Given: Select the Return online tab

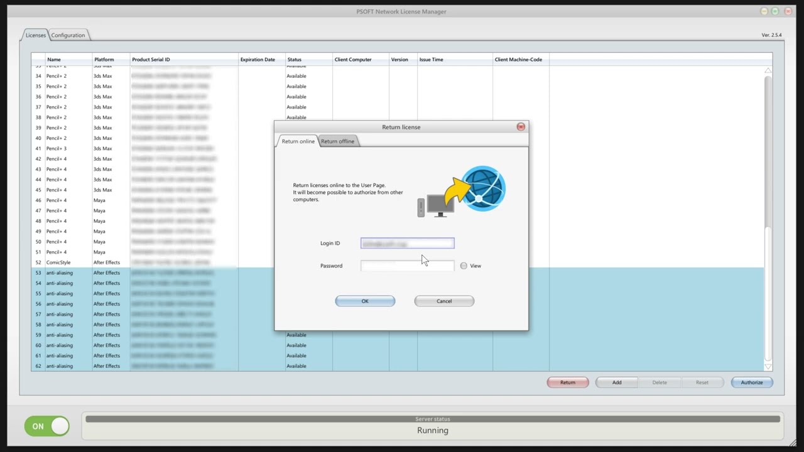Looking at the screenshot, I should pos(298,141).
